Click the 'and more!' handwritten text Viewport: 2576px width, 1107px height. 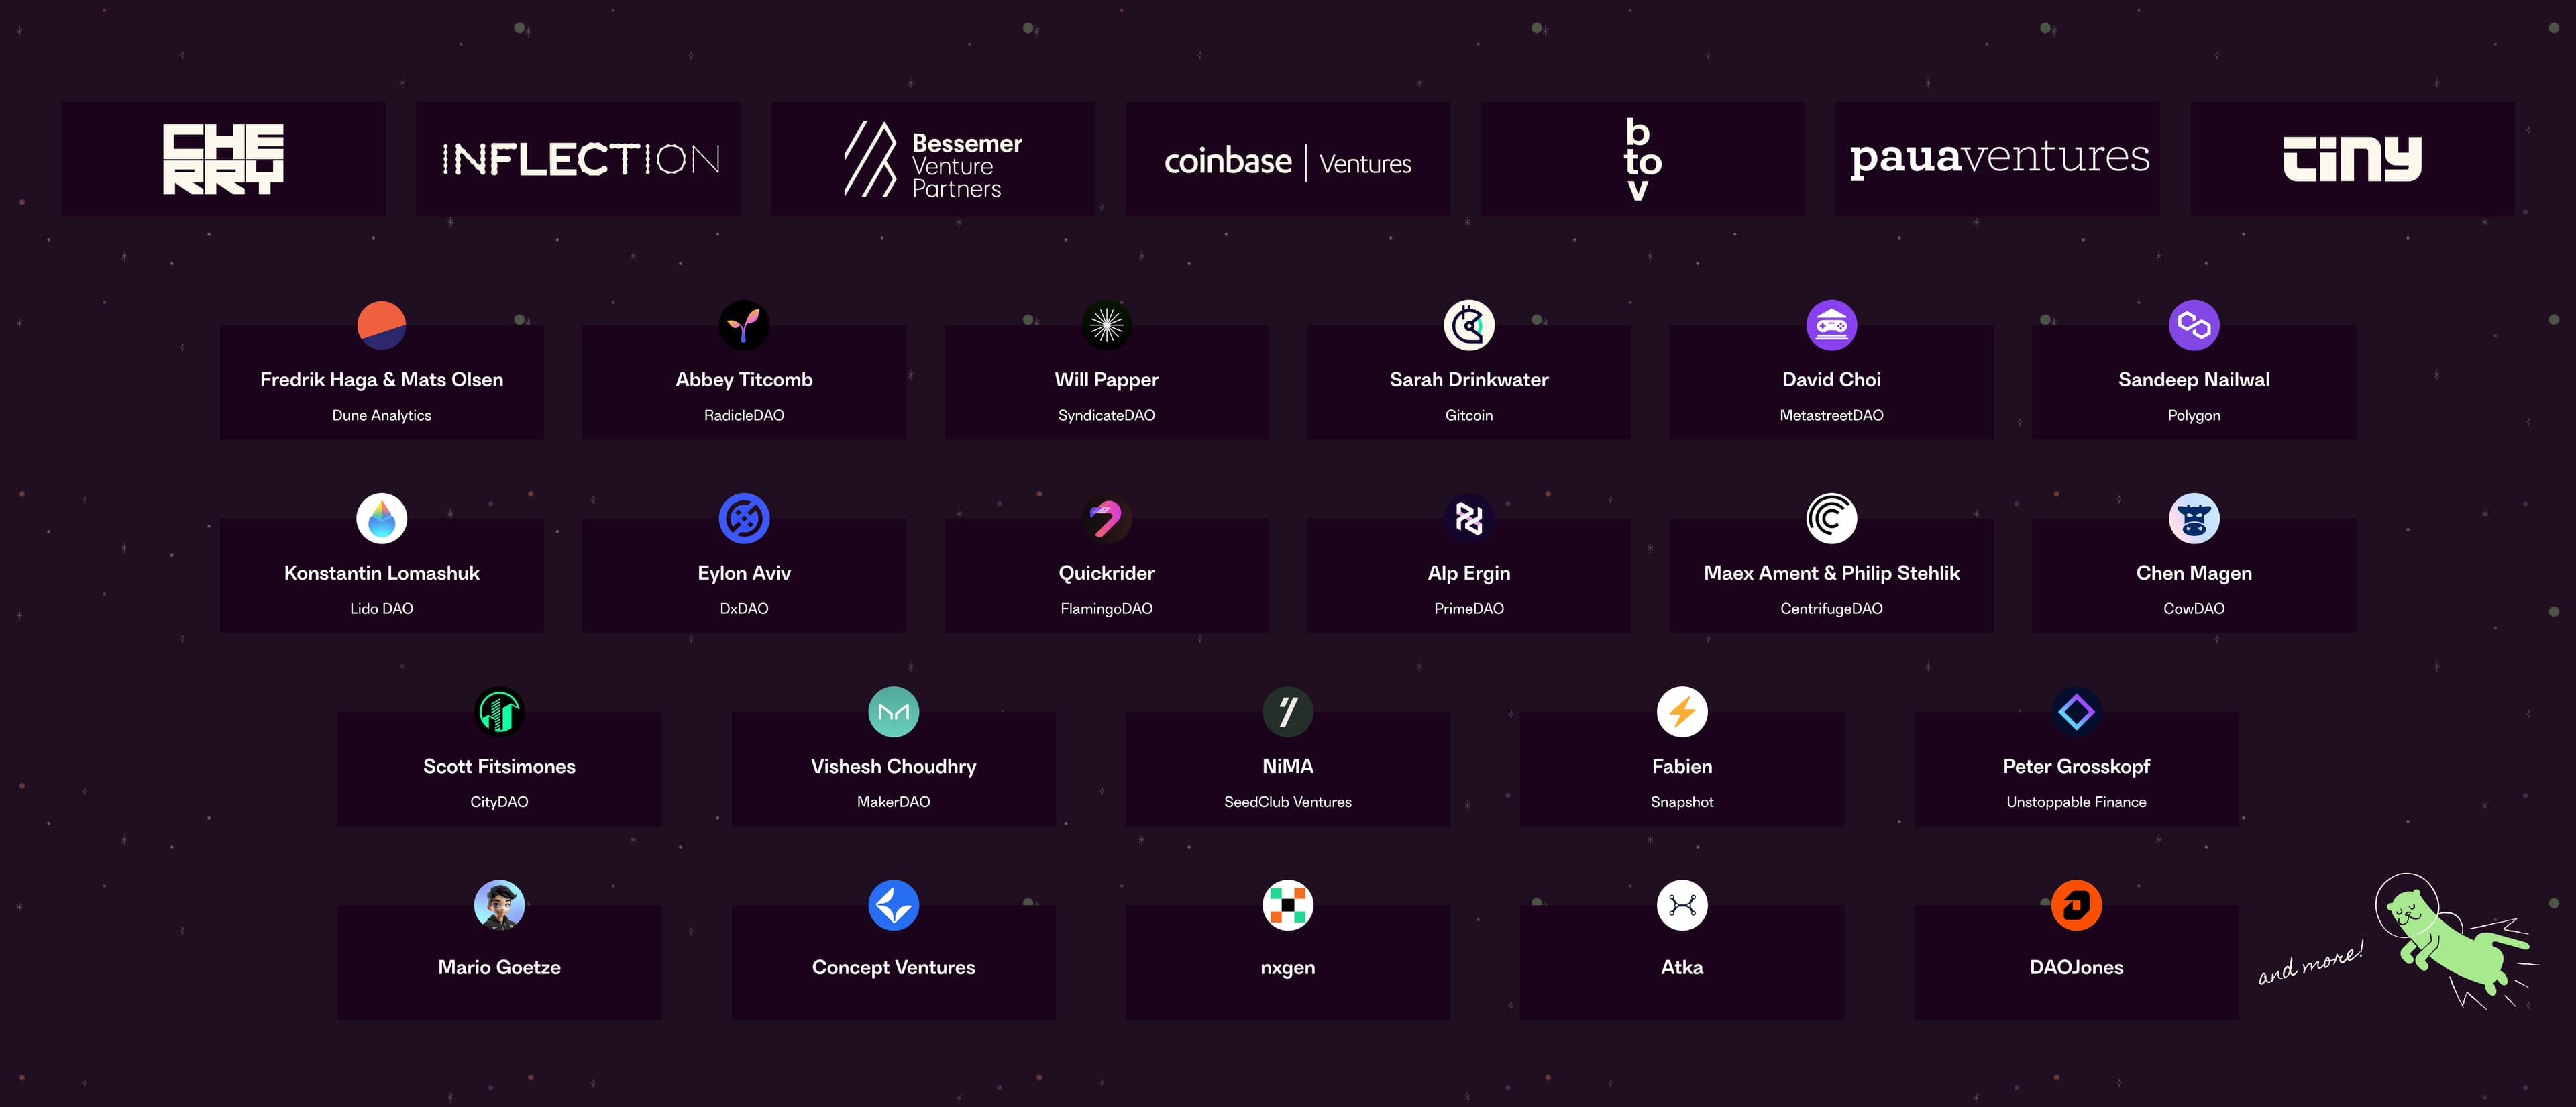tap(2311, 963)
